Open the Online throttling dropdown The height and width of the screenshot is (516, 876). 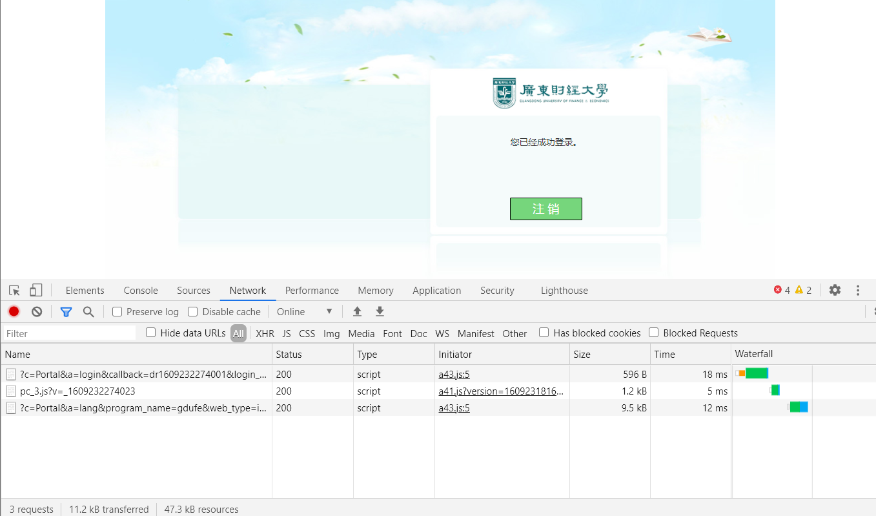305,312
